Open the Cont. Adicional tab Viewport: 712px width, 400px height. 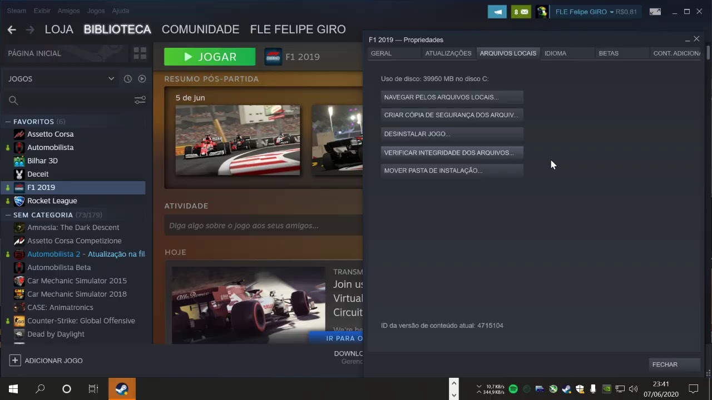tap(676, 53)
